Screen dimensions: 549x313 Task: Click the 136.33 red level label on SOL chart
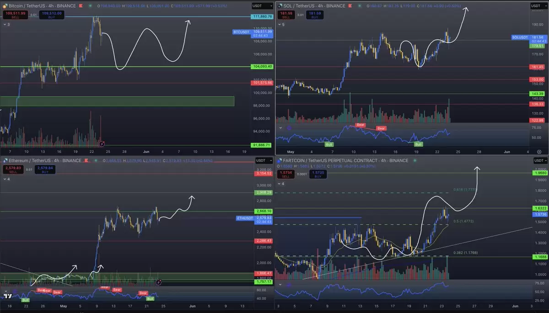[537, 104]
